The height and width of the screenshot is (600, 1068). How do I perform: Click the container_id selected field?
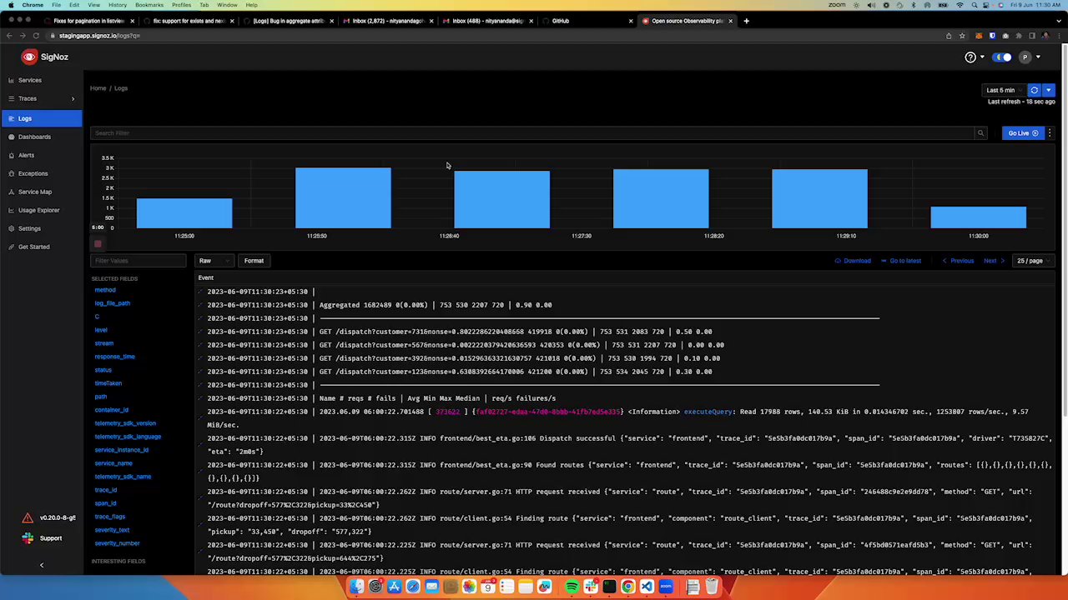[x=111, y=410]
